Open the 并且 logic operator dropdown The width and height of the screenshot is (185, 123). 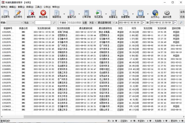point(93,23)
